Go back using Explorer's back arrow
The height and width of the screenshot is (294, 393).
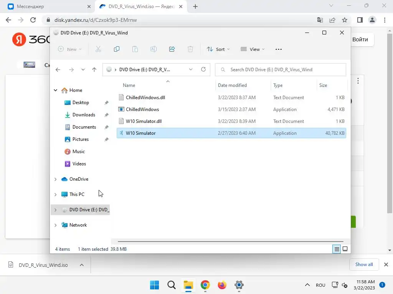[x=58, y=70]
